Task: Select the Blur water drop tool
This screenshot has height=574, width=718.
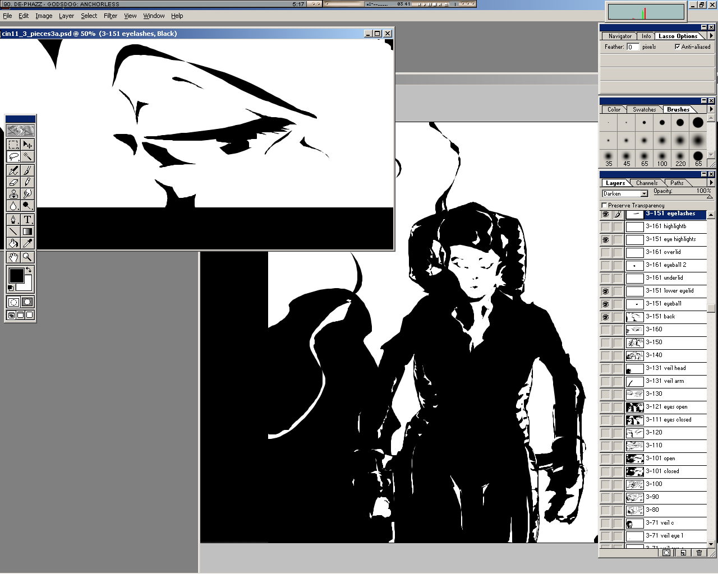Action: point(14,206)
